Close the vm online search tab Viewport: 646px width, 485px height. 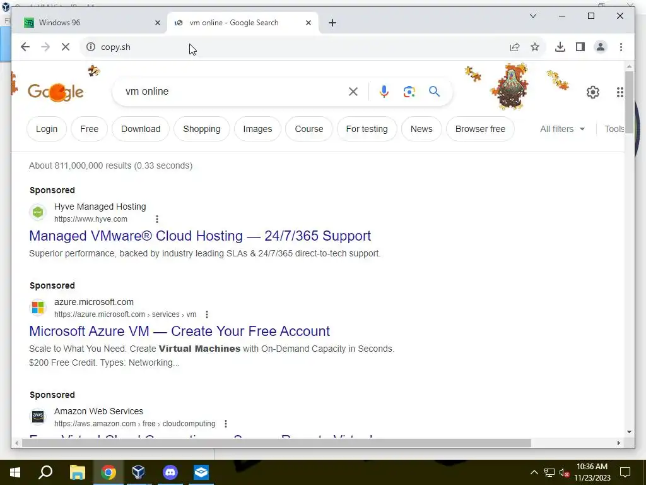(308, 23)
